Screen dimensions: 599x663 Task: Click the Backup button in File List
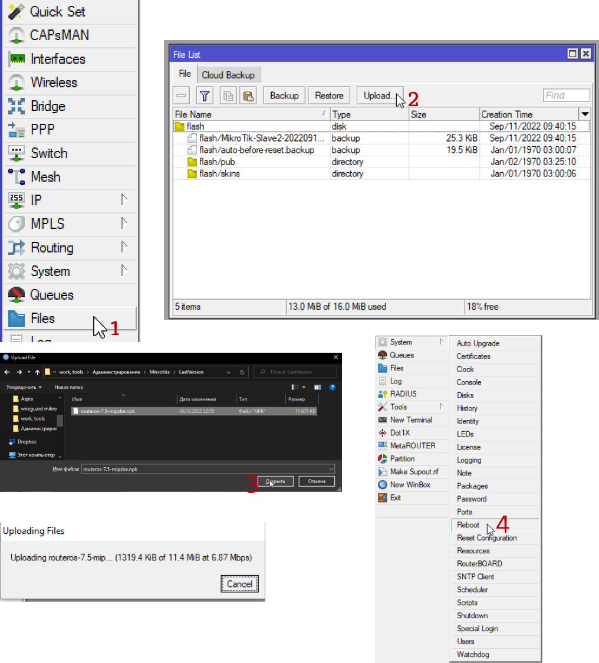tap(284, 96)
